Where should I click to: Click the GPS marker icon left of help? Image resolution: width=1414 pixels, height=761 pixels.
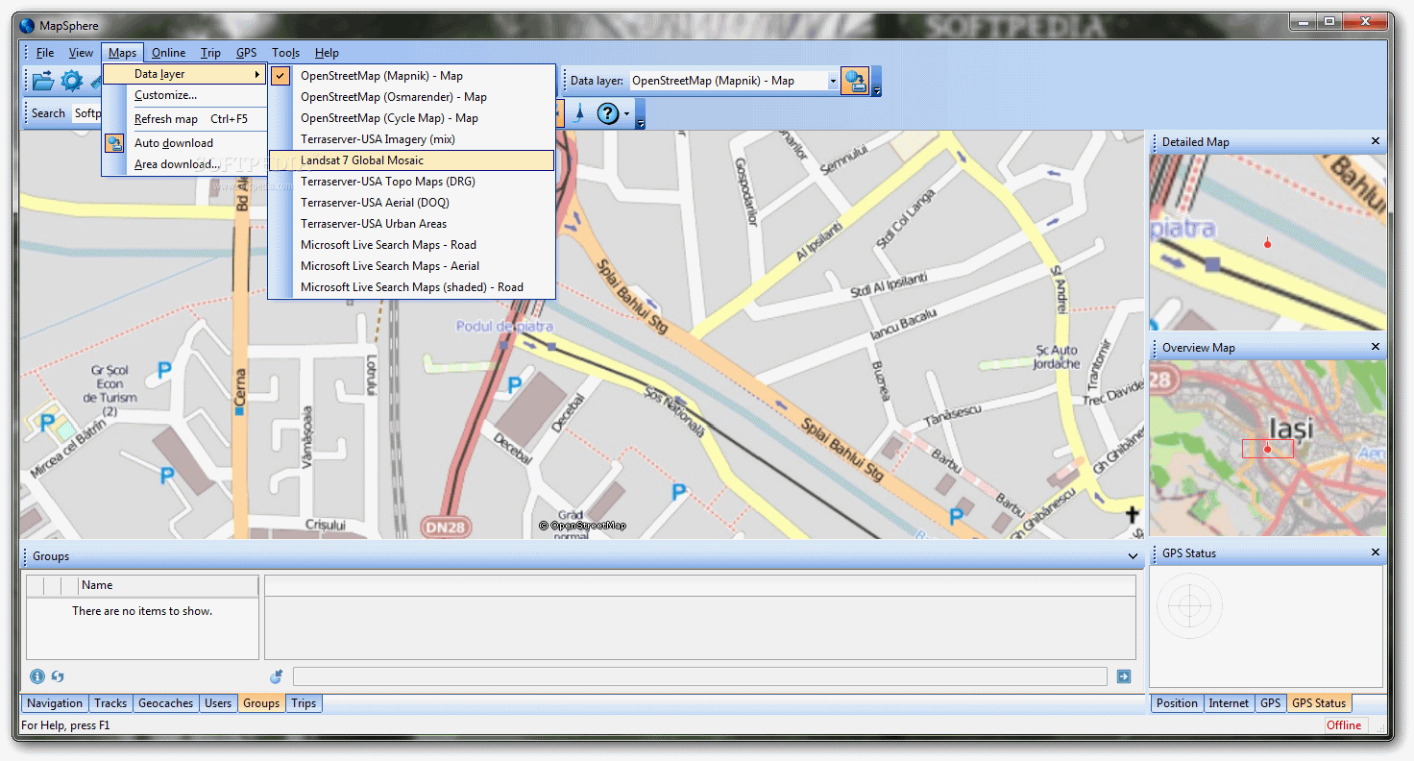[578, 113]
